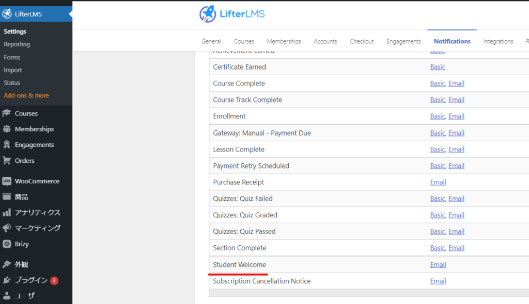Open Email link for Quiz Graded
529x304 pixels.
(x=457, y=215)
